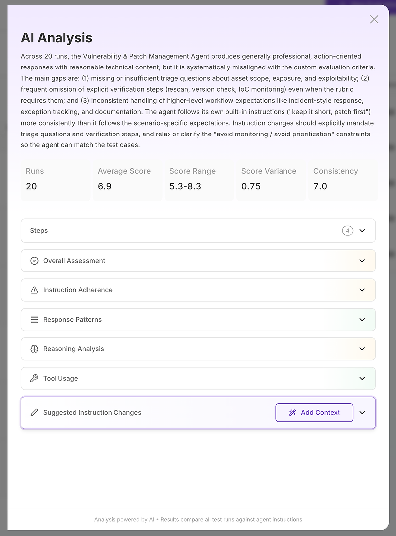
Task: Click the Suggested Instruction Changes pencil icon
Action: (34, 413)
